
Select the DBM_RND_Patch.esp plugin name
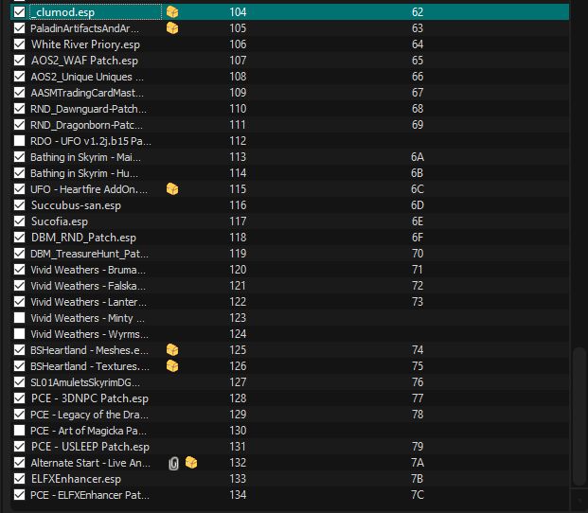[x=83, y=238]
